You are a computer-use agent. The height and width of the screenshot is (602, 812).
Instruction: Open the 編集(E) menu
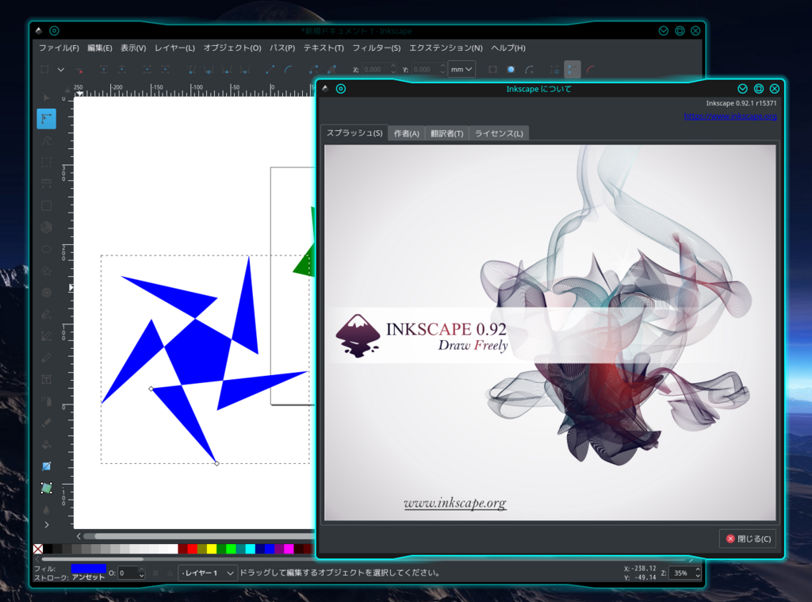(x=99, y=48)
